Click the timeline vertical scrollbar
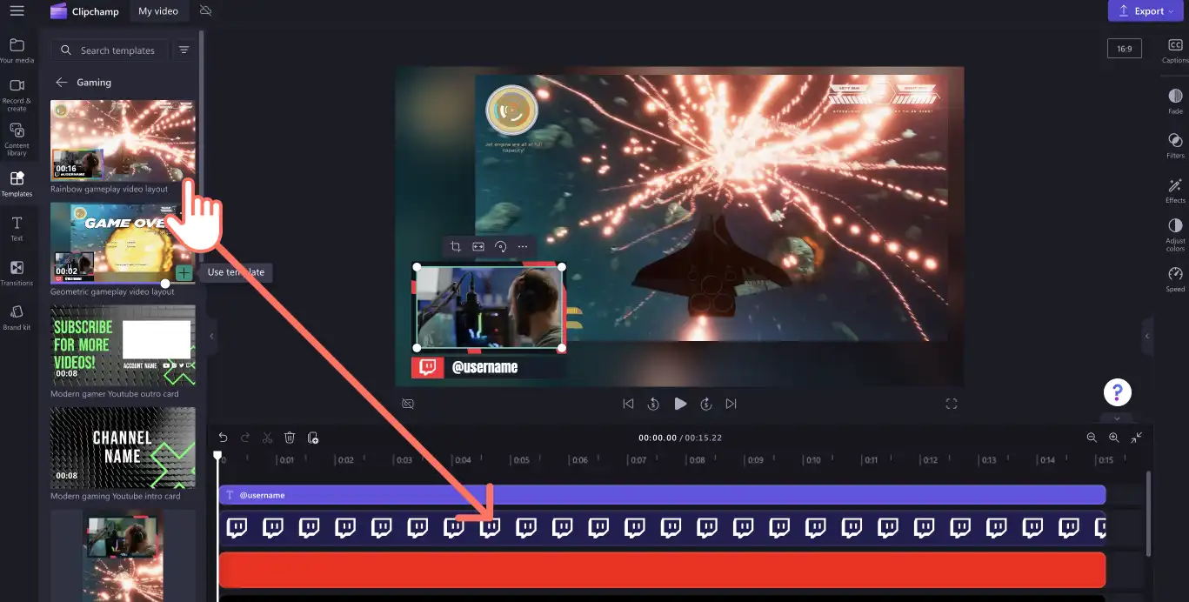Image resolution: width=1189 pixels, height=602 pixels. [1149, 513]
